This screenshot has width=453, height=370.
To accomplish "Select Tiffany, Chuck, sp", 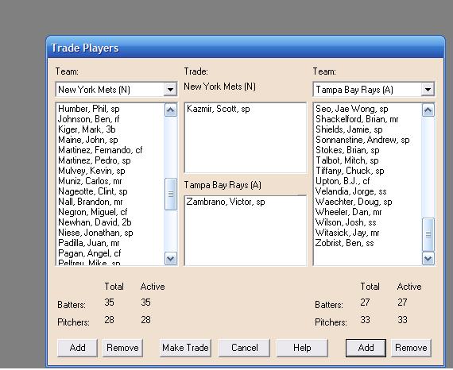I will [x=350, y=171].
